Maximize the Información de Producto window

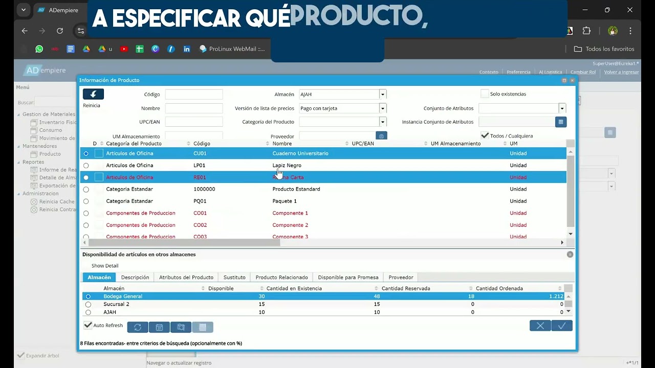tap(564, 80)
